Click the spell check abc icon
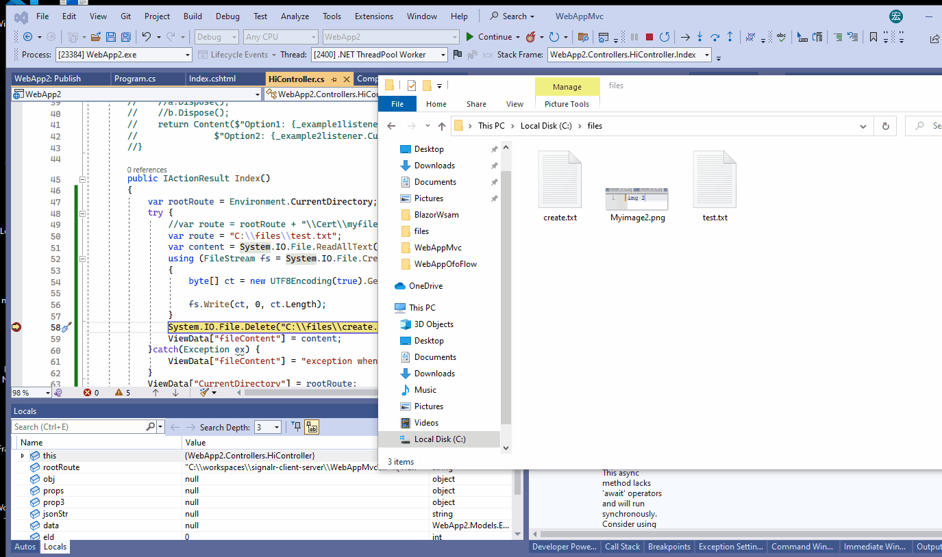The width and height of the screenshot is (942, 557). tap(780, 37)
